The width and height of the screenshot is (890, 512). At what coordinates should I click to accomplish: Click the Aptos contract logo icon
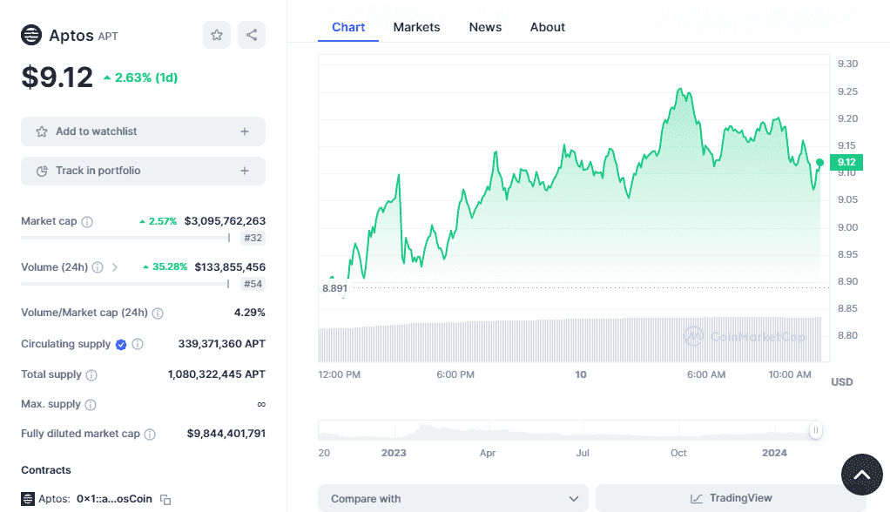28,499
